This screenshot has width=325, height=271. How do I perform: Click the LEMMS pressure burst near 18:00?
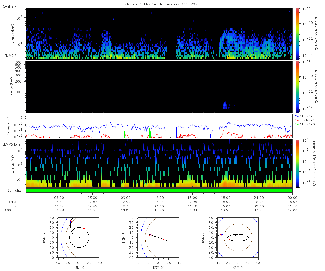(x=225, y=105)
